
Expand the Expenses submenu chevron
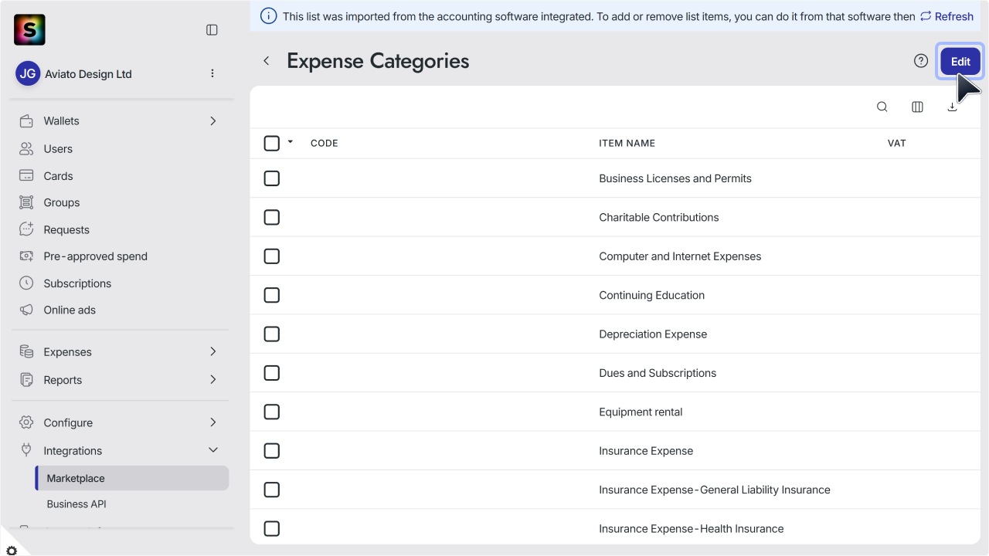(213, 351)
